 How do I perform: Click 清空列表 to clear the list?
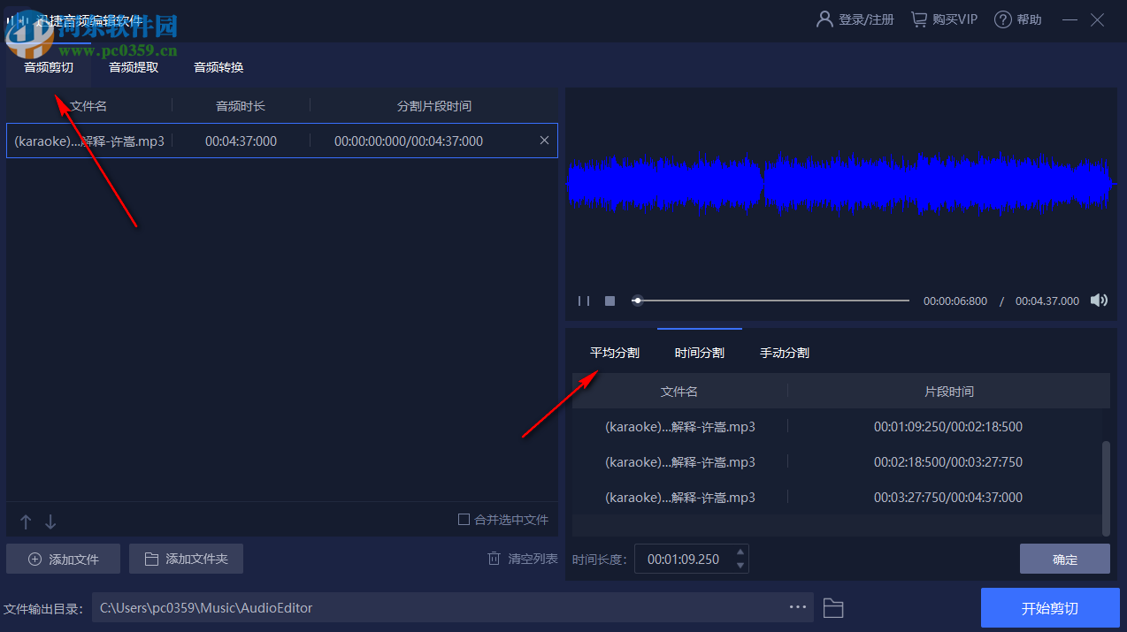pyautogui.click(x=523, y=559)
